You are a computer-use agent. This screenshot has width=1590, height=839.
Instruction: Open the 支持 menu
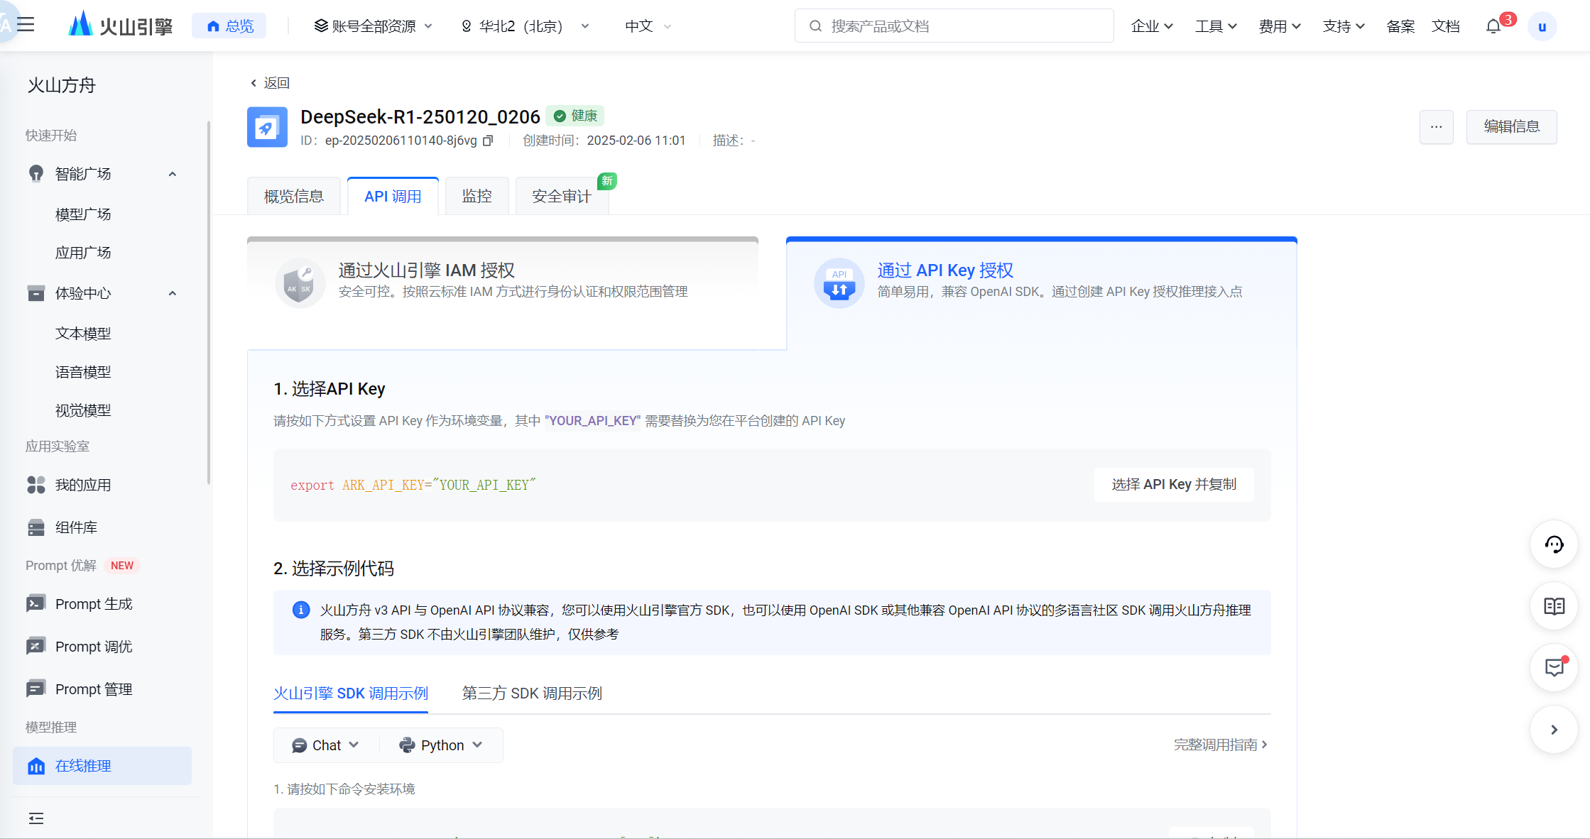(1344, 26)
